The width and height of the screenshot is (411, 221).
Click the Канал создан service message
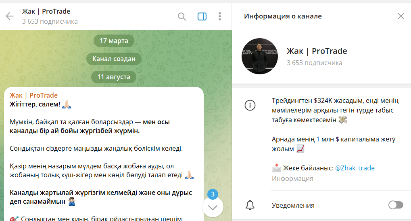pyautogui.click(x=114, y=59)
